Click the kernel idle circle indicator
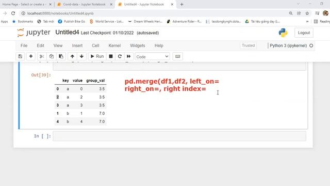 tap(311, 45)
